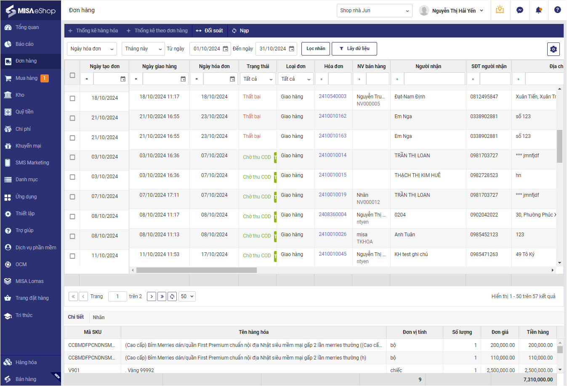Viewport: 567px width, 386px height.
Task: Click the help question mark icon
Action: coord(557,10)
